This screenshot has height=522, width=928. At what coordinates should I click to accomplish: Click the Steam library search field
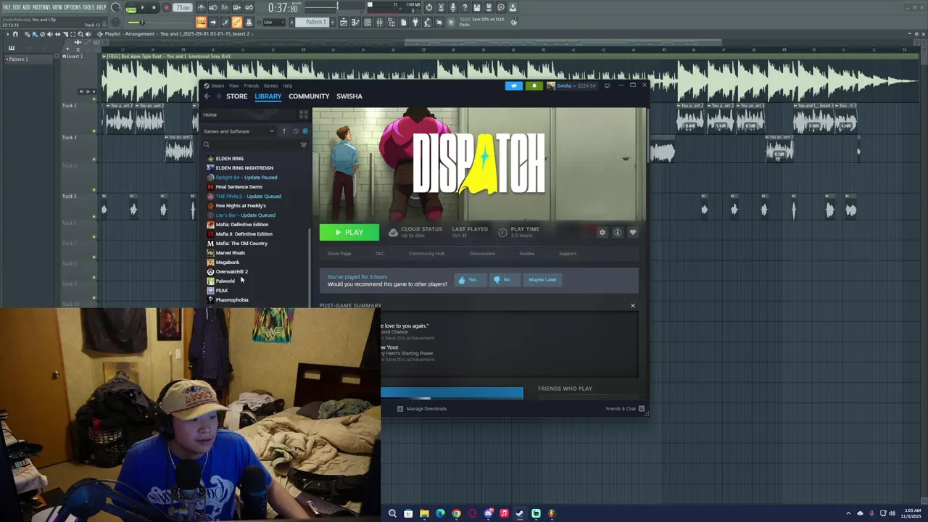click(250, 145)
